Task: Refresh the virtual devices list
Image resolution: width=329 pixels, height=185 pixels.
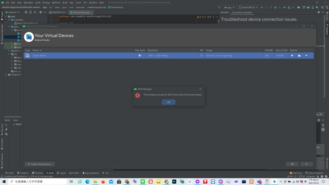Action: (292, 164)
